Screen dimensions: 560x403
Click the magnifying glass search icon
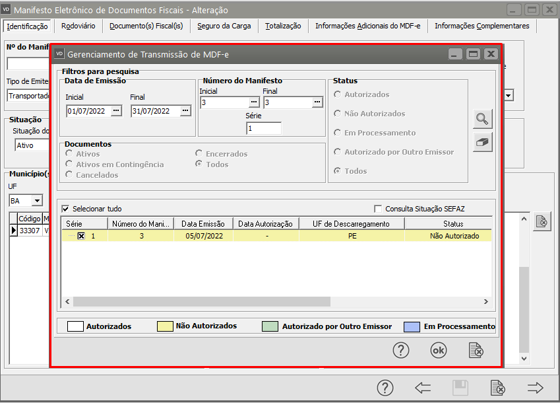point(483,119)
